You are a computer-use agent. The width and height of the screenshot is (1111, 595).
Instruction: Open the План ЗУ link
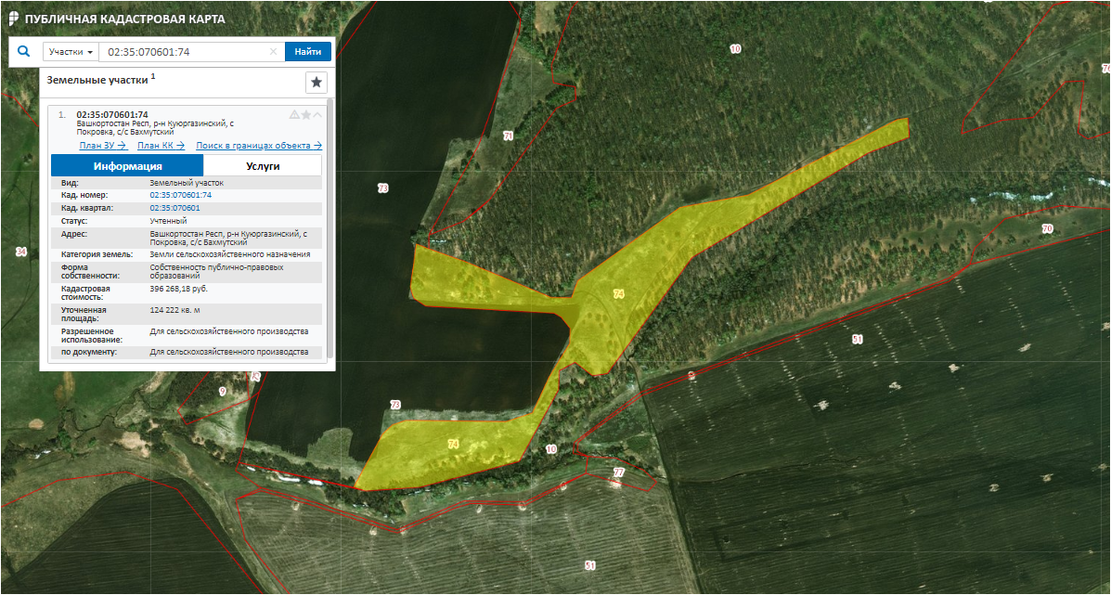click(x=103, y=146)
